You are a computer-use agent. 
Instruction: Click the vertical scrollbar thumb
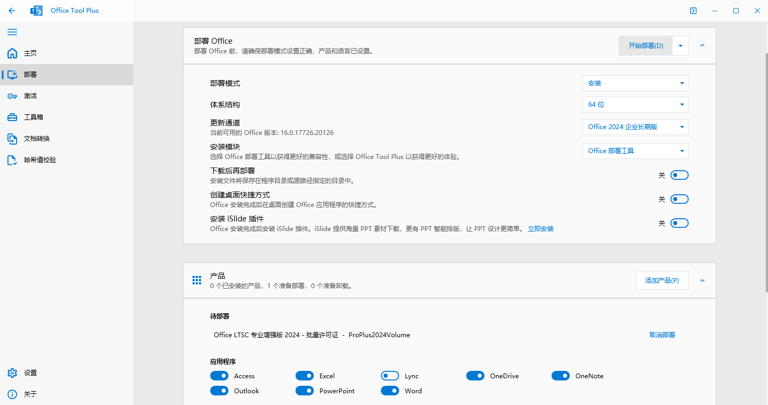click(x=766, y=172)
